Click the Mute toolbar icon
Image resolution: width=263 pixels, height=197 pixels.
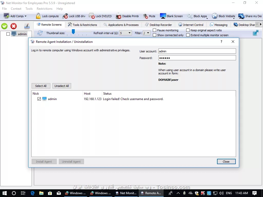click(x=145, y=16)
